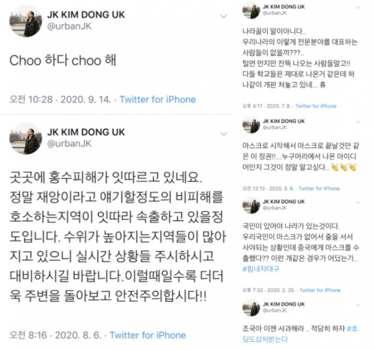375x350 pixels.
Task: Open the profile photo on the flood-damage tweet
Action: point(26,138)
